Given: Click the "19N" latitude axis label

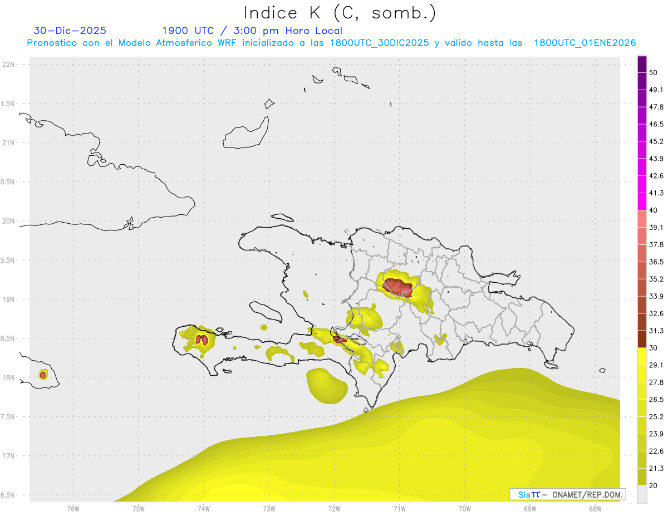Looking at the screenshot, I should point(9,299).
